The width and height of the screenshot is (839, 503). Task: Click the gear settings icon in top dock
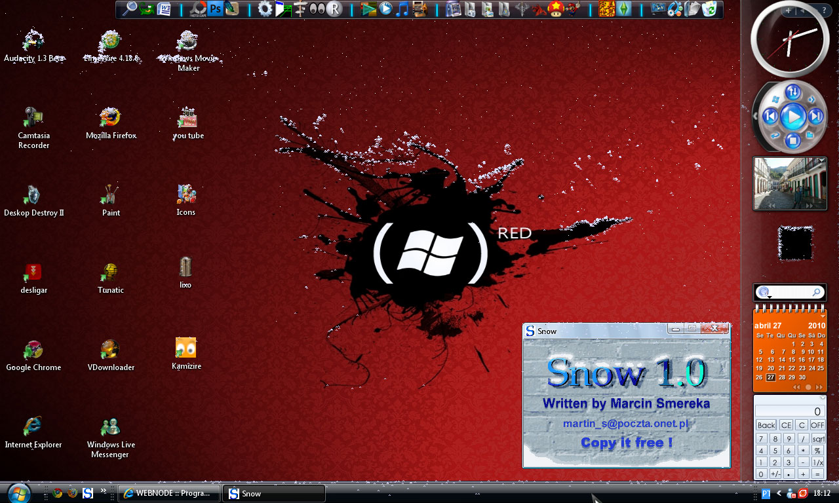[265, 9]
